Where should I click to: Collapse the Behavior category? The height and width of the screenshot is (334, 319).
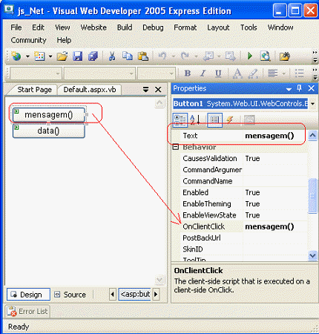point(176,147)
